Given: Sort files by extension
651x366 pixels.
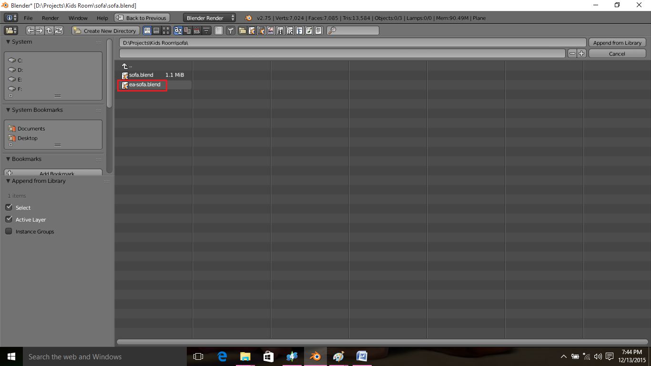Looking at the screenshot, I should 187,30.
